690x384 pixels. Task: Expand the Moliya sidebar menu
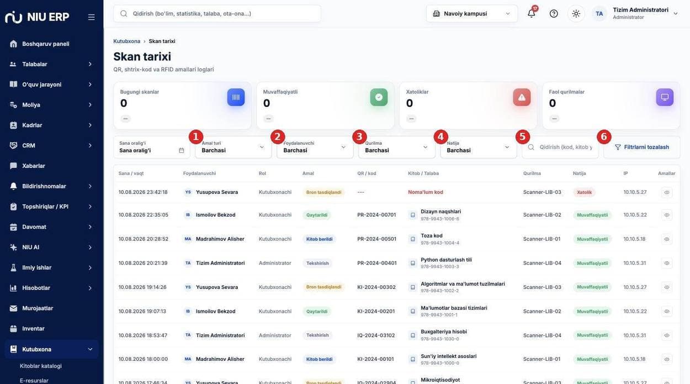click(51, 104)
